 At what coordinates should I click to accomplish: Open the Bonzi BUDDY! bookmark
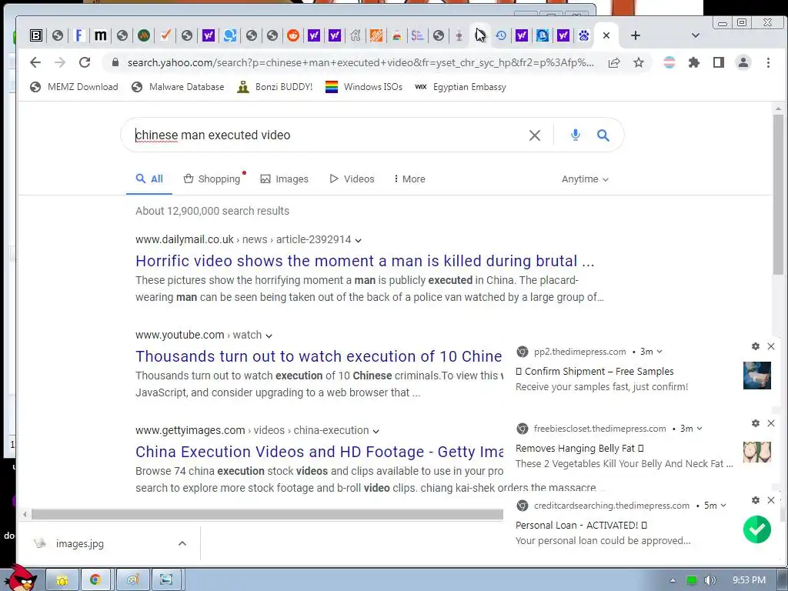click(275, 87)
